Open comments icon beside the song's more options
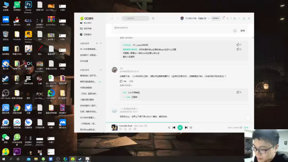 tap(135, 129)
